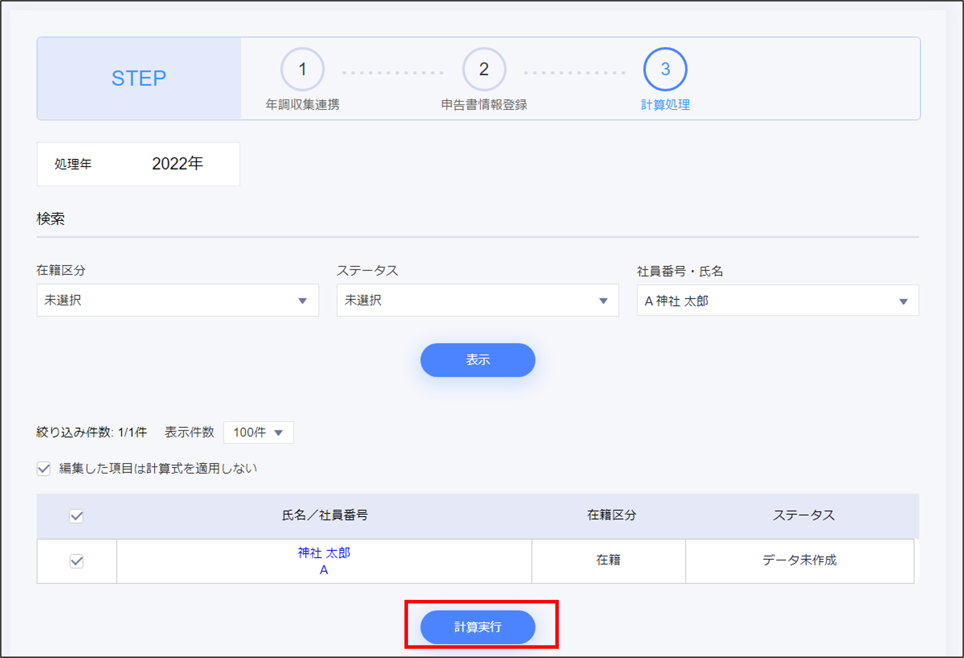Open the 社員番号・氏名 dropdown arrow
The height and width of the screenshot is (658, 964).
903,300
